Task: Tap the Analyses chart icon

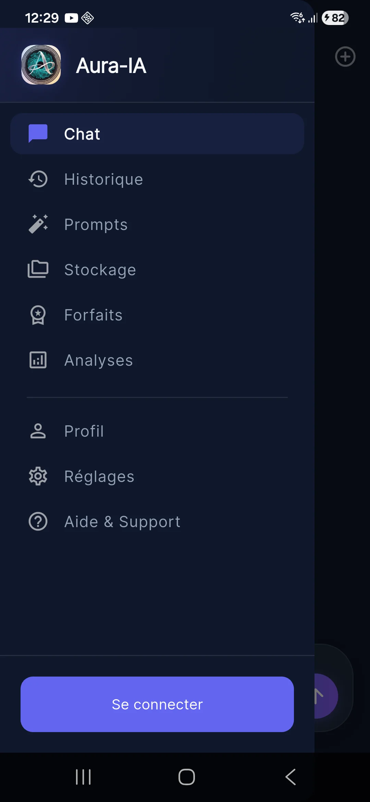Action: pyautogui.click(x=38, y=360)
